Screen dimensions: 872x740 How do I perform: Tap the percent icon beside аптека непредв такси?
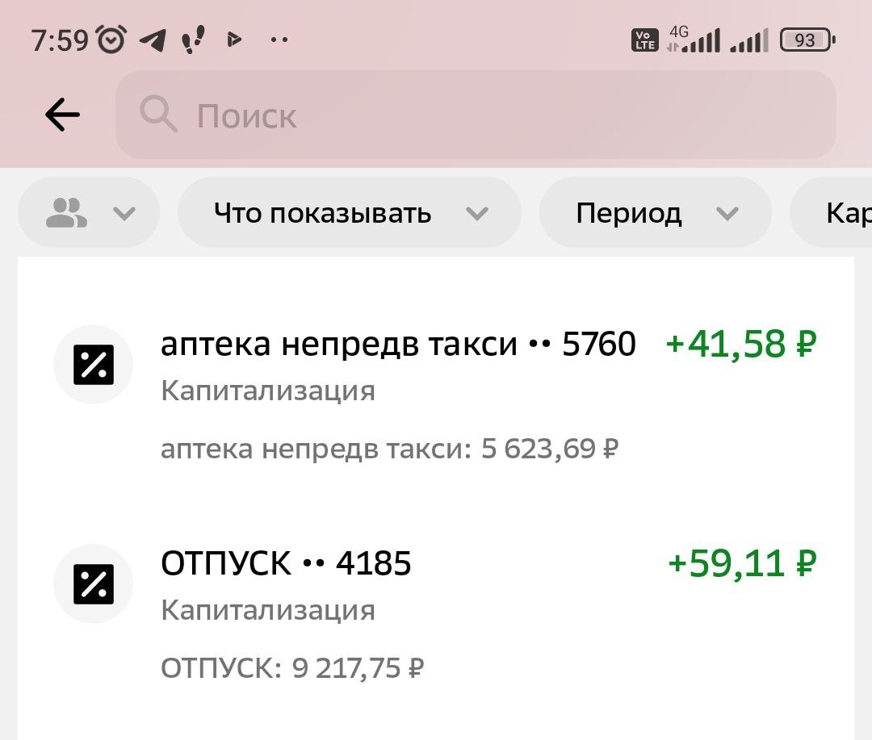tap(94, 364)
